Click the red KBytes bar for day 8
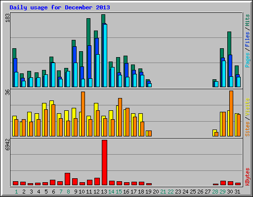 click(x=67, y=179)
